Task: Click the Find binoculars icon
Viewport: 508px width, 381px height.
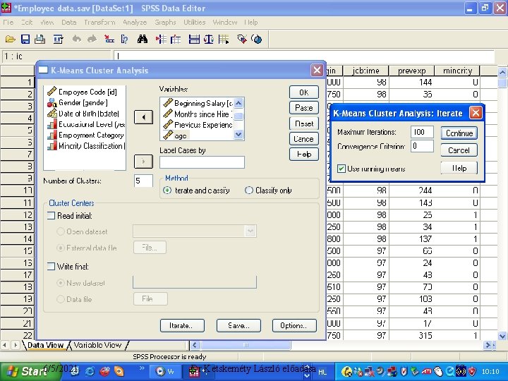Action: 143,40
